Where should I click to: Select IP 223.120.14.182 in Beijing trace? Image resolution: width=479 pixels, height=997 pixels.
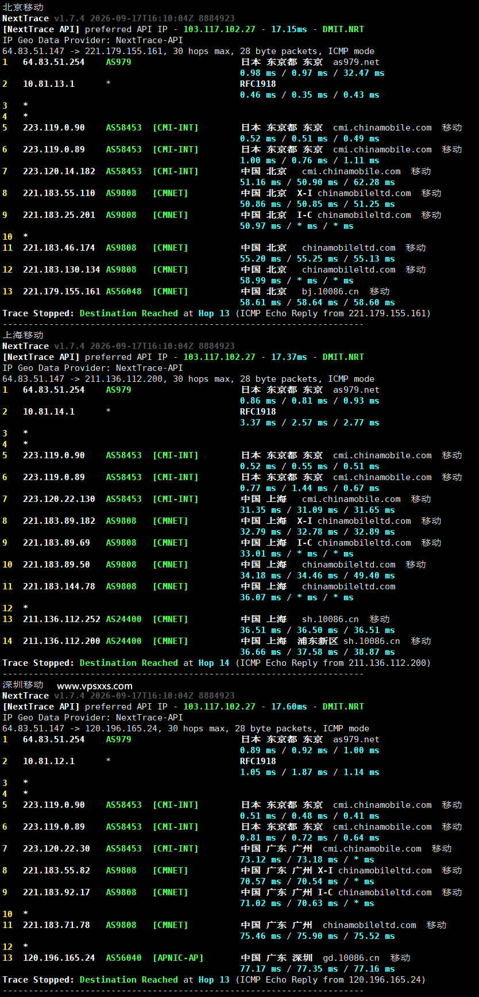click(x=59, y=171)
